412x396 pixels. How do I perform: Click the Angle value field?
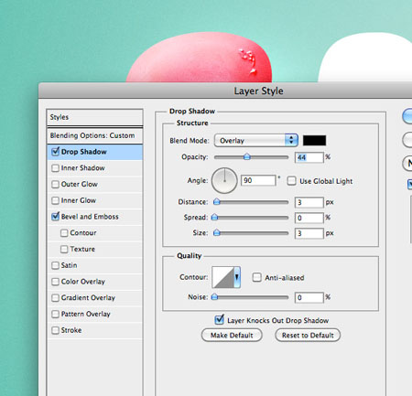tap(258, 180)
